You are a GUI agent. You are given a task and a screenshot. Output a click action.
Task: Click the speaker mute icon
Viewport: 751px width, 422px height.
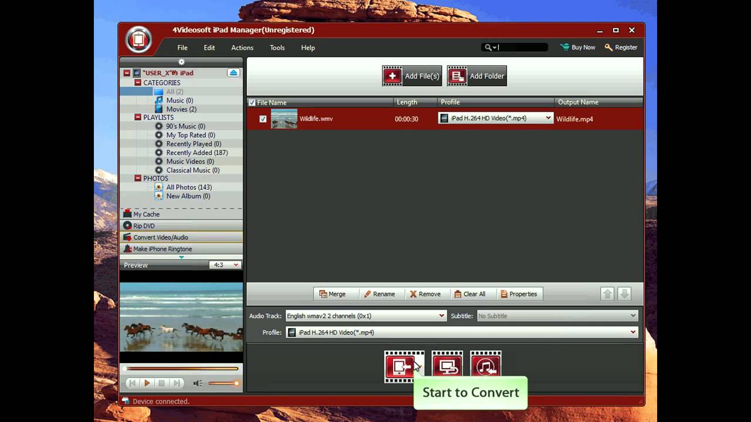click(198, 383)
